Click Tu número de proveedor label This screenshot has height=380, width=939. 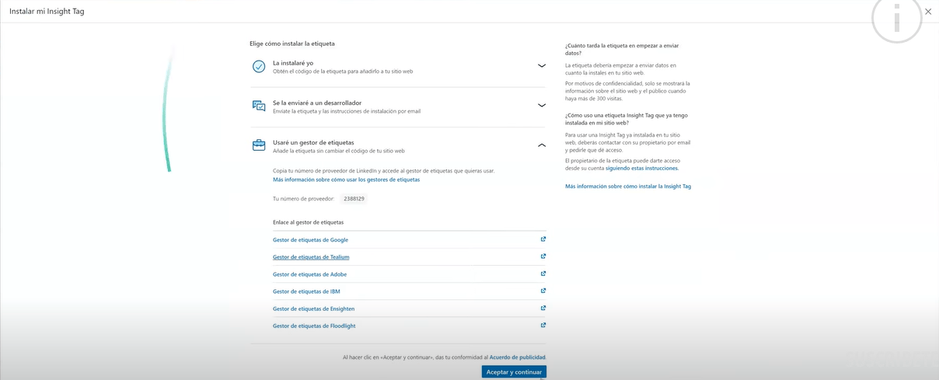[303, 199]
